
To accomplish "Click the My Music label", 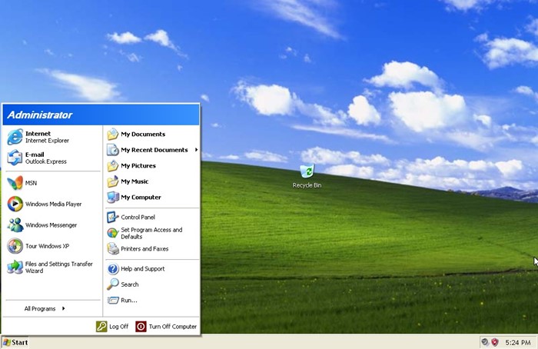I will tap(134, 181).
